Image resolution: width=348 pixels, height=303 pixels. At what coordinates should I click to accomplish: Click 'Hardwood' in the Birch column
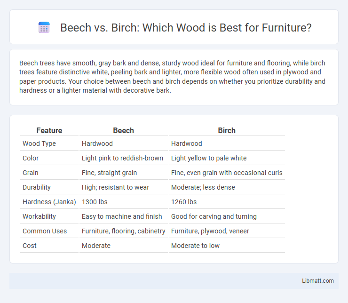(186, 144)
